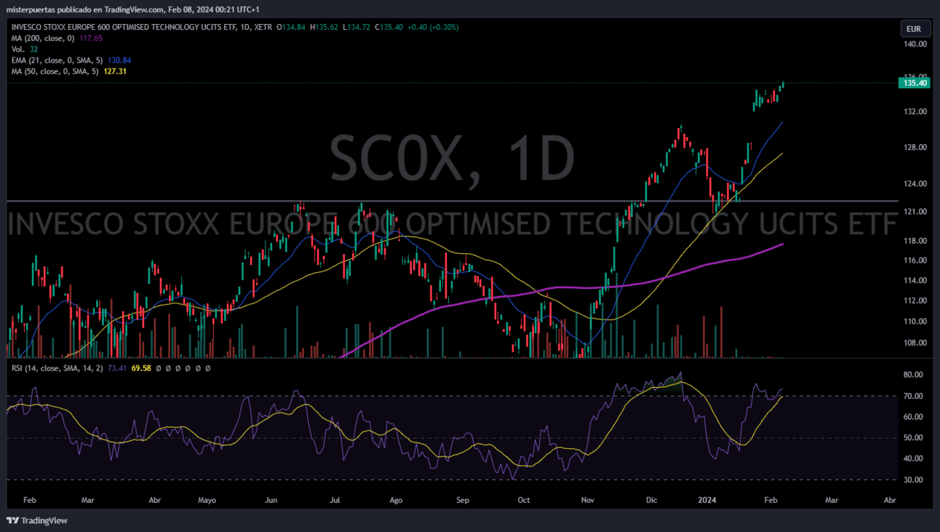Click the 50.00 RSI axis label
This screenshot has width=940, height=532.
coord(913,437)
